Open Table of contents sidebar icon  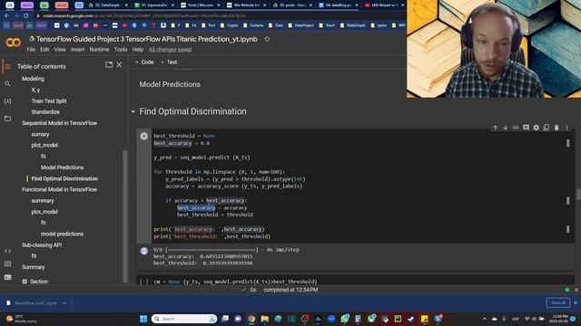tap(7, 66)
